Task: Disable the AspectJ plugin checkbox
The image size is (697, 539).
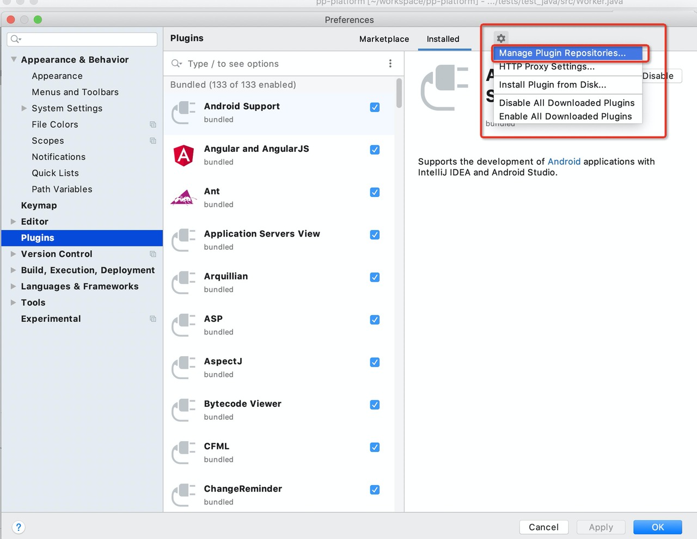Action: pyautogui.click(x=375, y=362)
